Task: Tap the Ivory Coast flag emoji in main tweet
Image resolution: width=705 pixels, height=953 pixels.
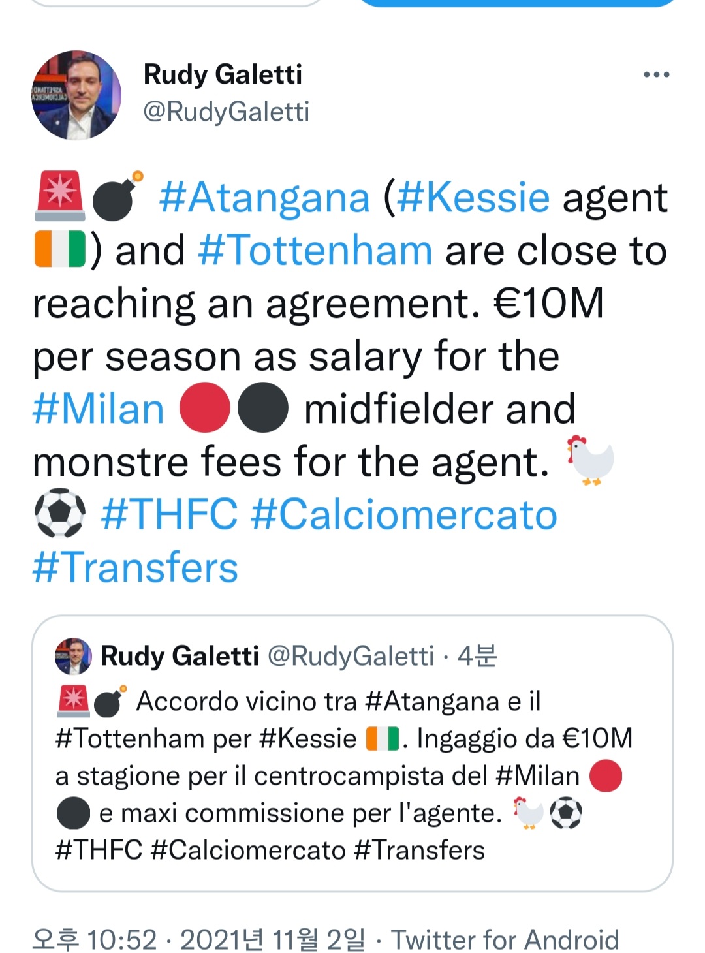Action: pos(59,249)
